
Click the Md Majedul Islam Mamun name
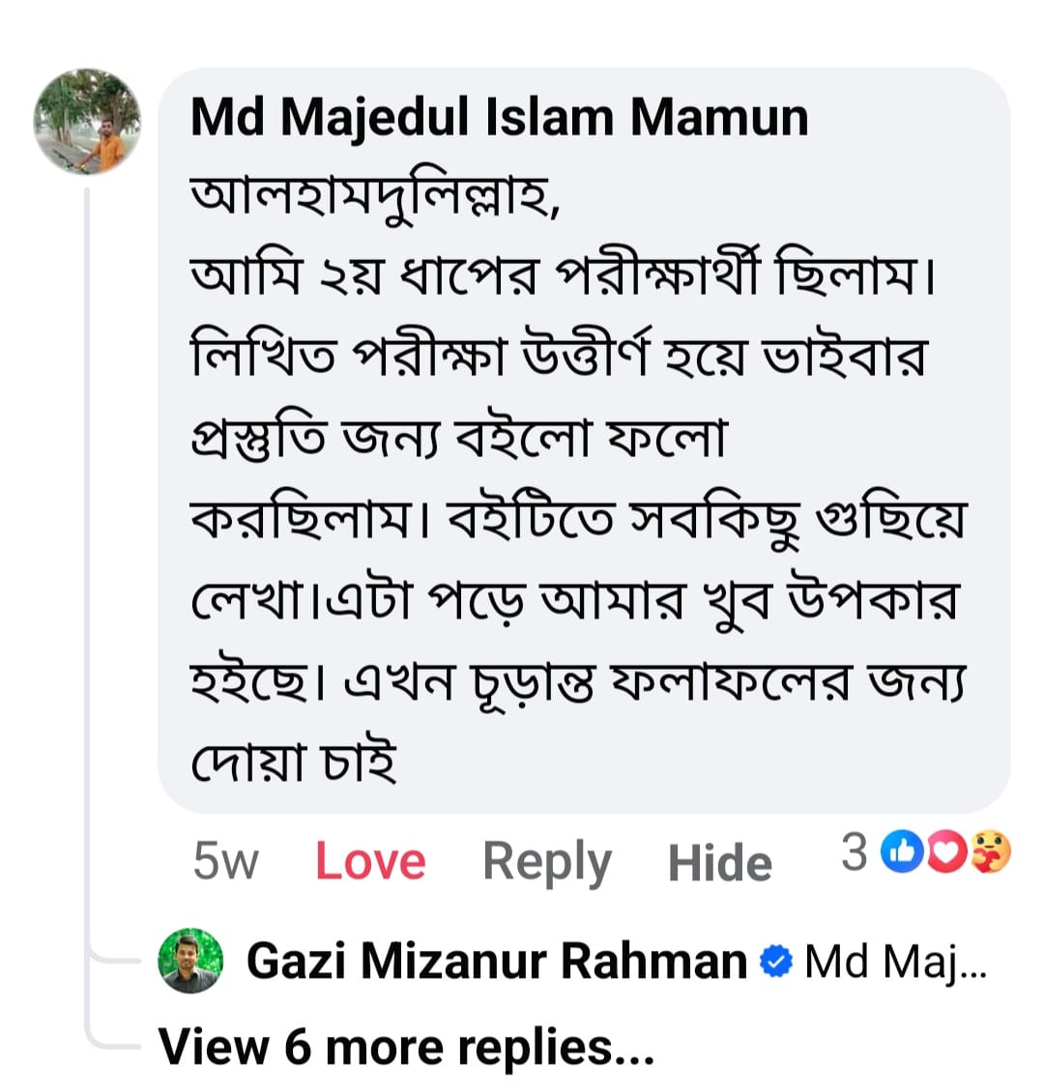click(x=499, y=118)
